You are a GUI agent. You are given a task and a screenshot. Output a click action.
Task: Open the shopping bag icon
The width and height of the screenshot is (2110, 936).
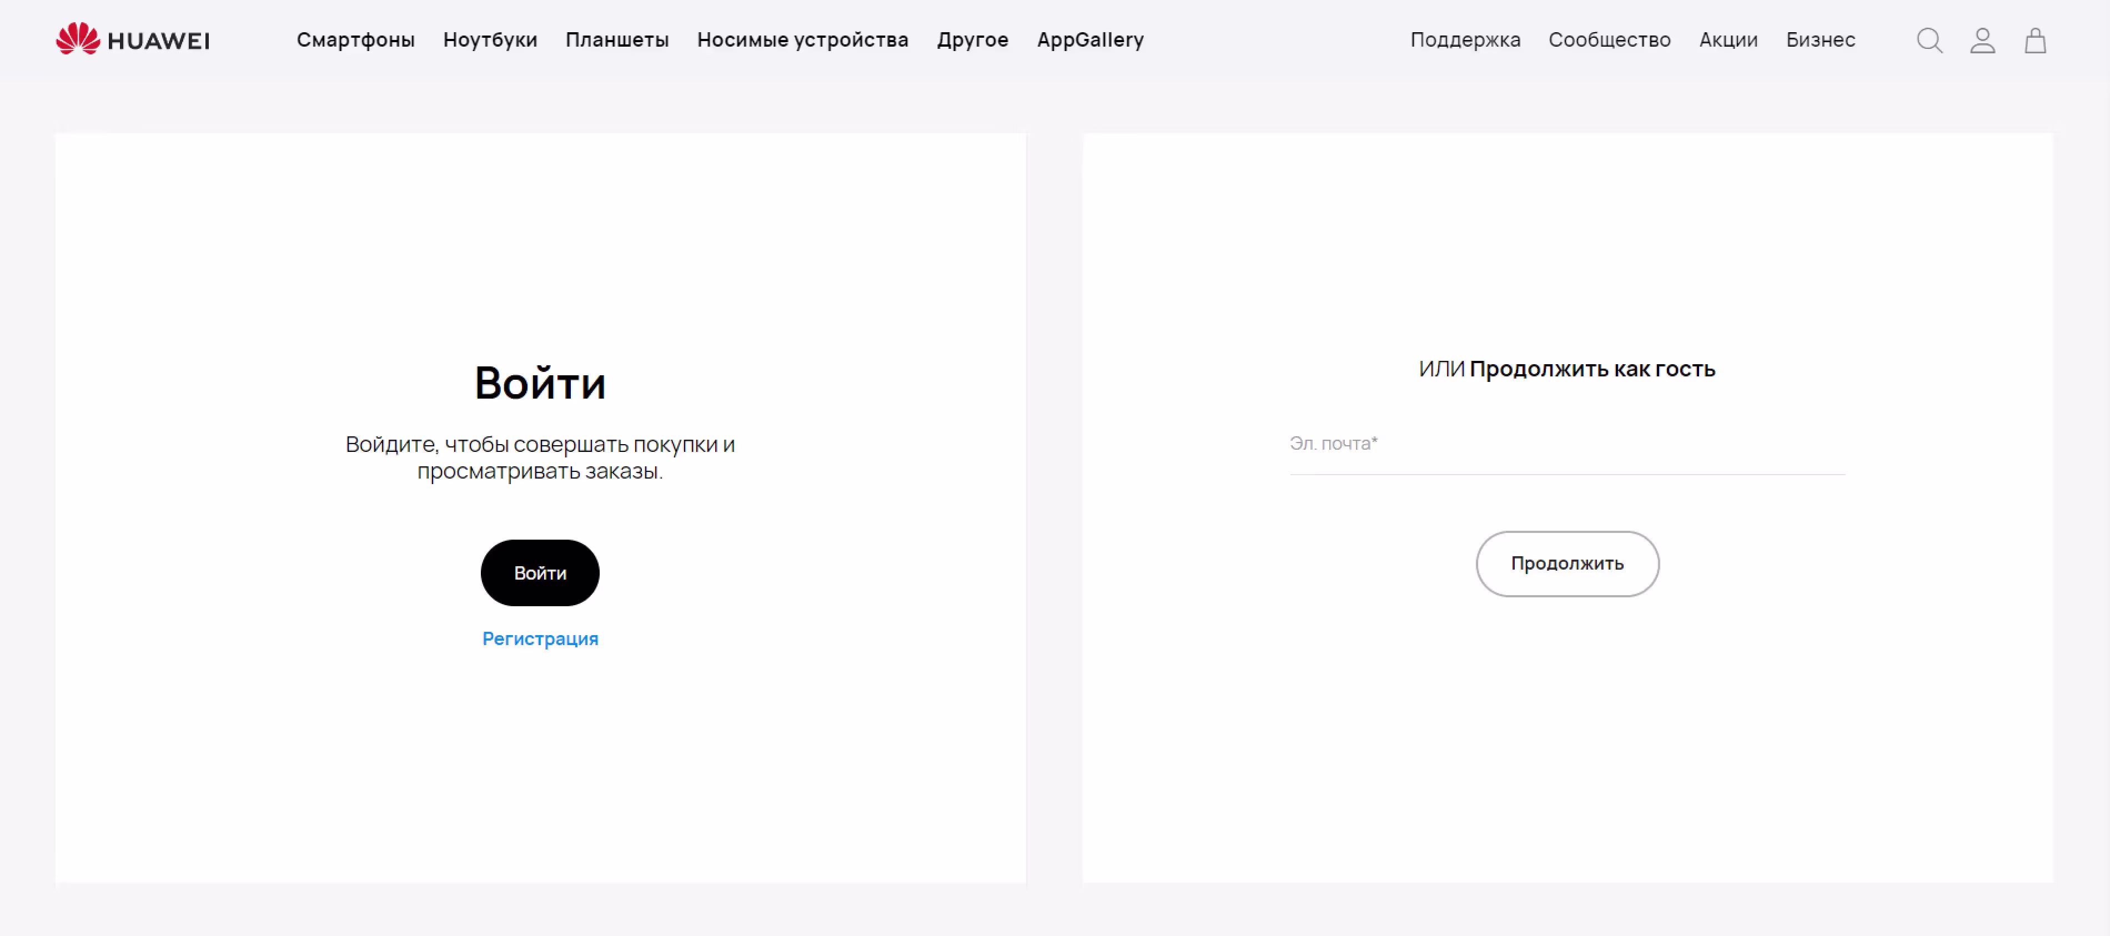point(2036,40)
